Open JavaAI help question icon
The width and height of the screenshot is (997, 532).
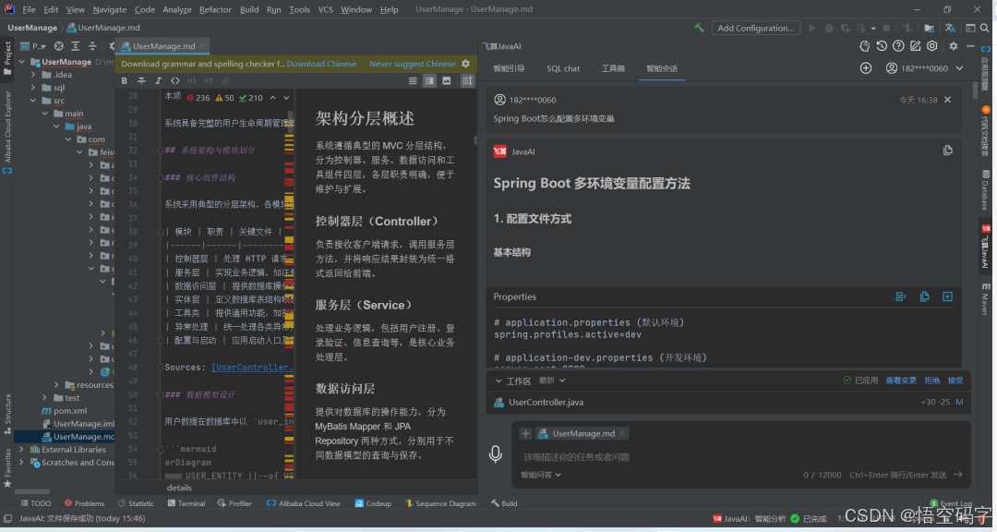898,46
